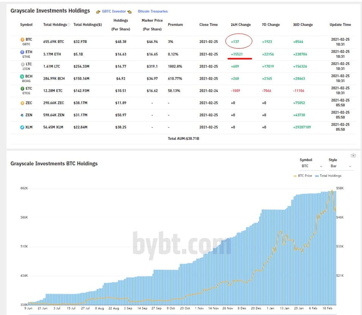Open the GBTC Investor link

pyautogui.click(x=114, y=11)
